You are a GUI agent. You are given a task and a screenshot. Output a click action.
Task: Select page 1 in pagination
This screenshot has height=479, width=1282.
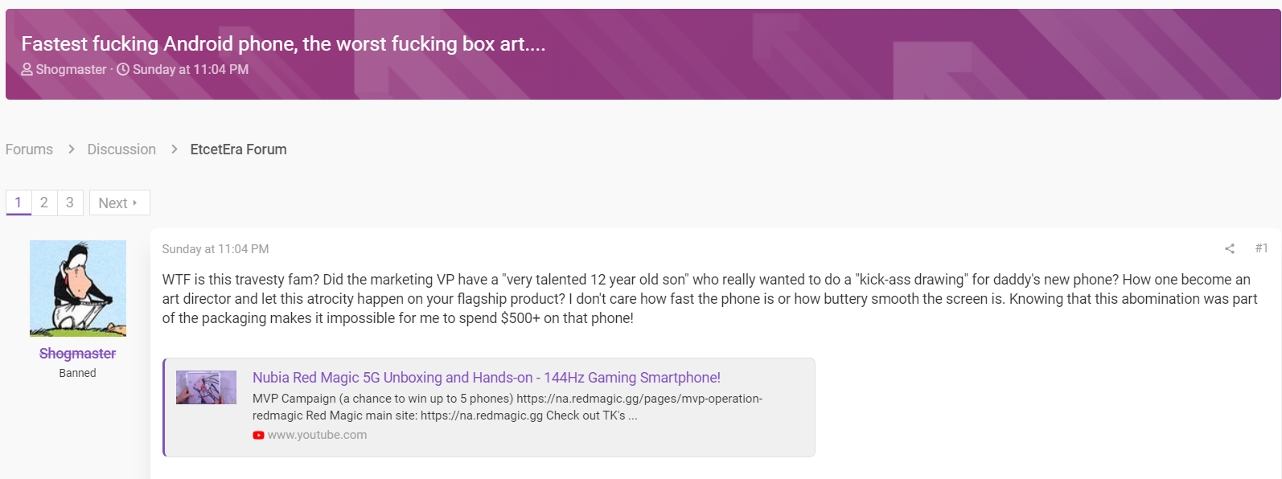coord(18,203)
